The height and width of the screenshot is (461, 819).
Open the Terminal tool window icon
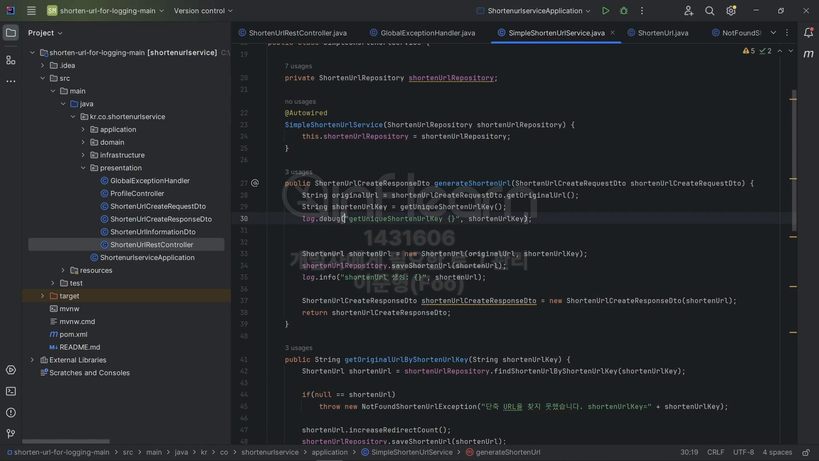point(11,391)
